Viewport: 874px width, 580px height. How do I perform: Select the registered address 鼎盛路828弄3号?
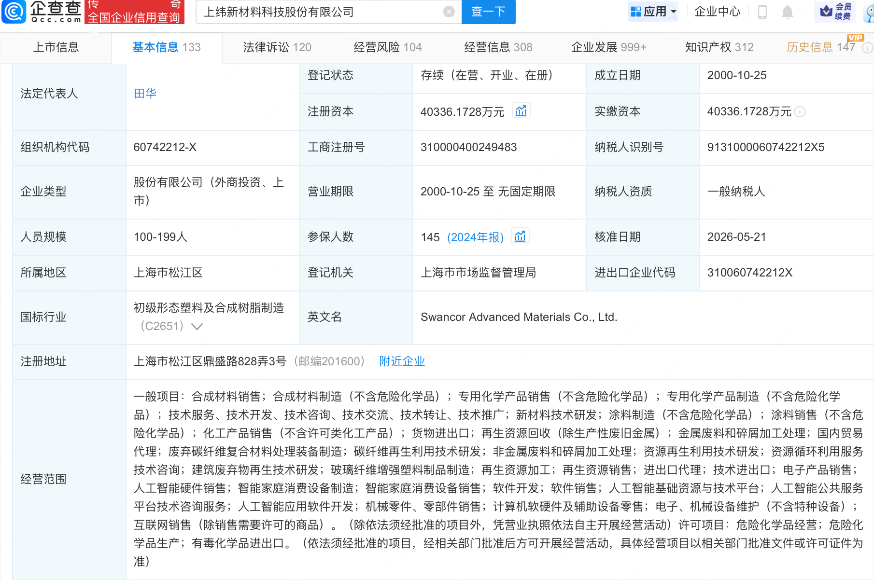point(210,361)
